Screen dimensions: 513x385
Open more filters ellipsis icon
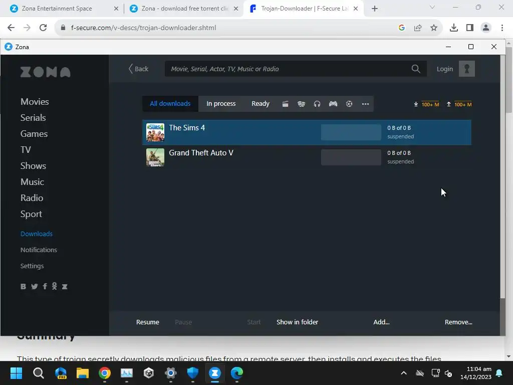coord(365,104)
